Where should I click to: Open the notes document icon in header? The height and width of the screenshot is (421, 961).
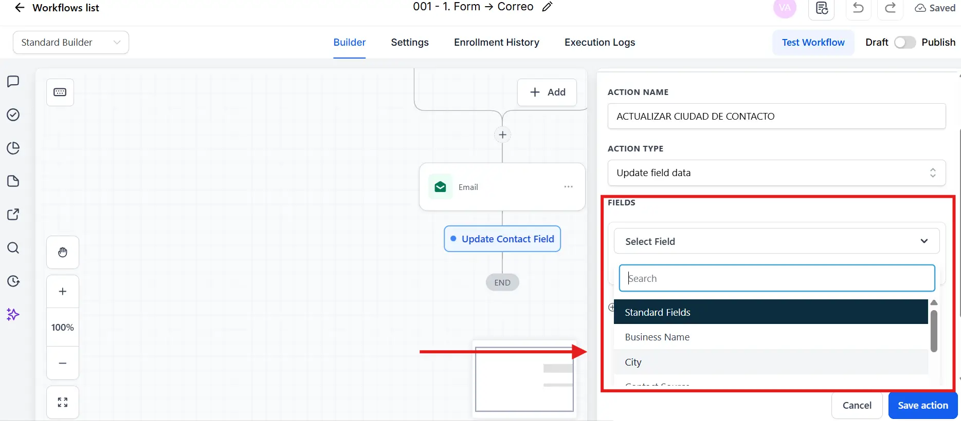pyautogui.click(x=822, y=8)
